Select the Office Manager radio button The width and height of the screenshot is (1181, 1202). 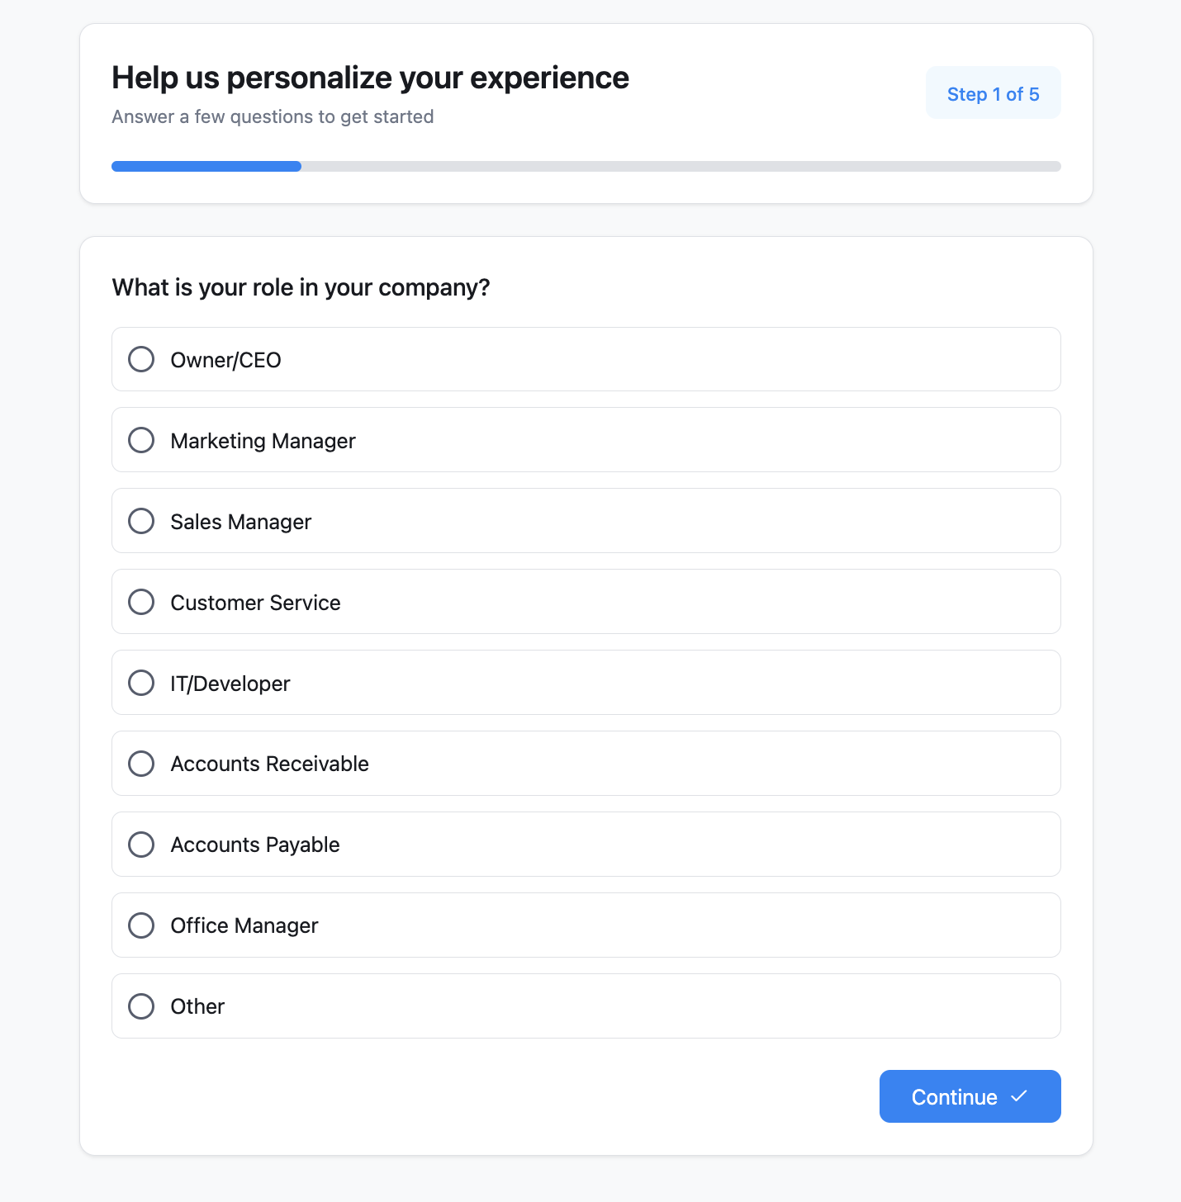pos(140,925)
